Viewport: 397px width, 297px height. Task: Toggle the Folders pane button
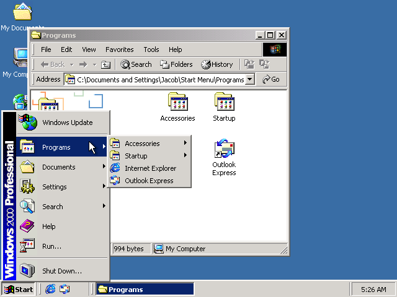(176, 64)
